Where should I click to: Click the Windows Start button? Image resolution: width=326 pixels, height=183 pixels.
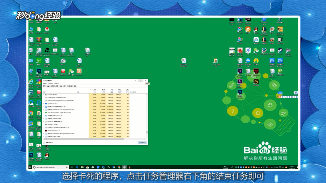(x=30, y=167)
